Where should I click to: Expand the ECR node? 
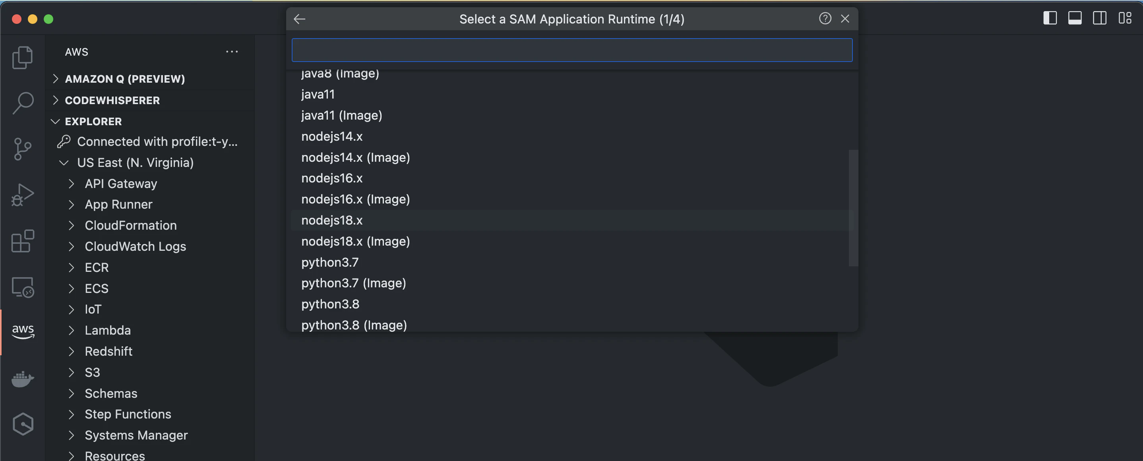pos(72,267)
